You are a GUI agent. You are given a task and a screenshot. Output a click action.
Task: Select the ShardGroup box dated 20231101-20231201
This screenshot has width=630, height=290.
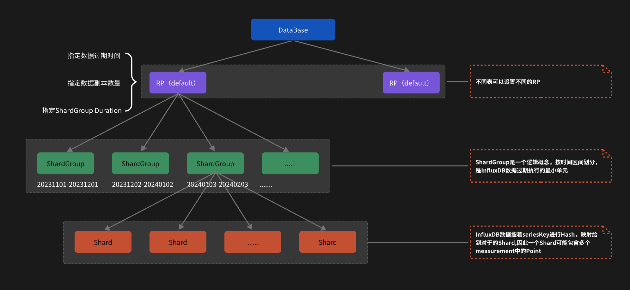coord(65,163)
